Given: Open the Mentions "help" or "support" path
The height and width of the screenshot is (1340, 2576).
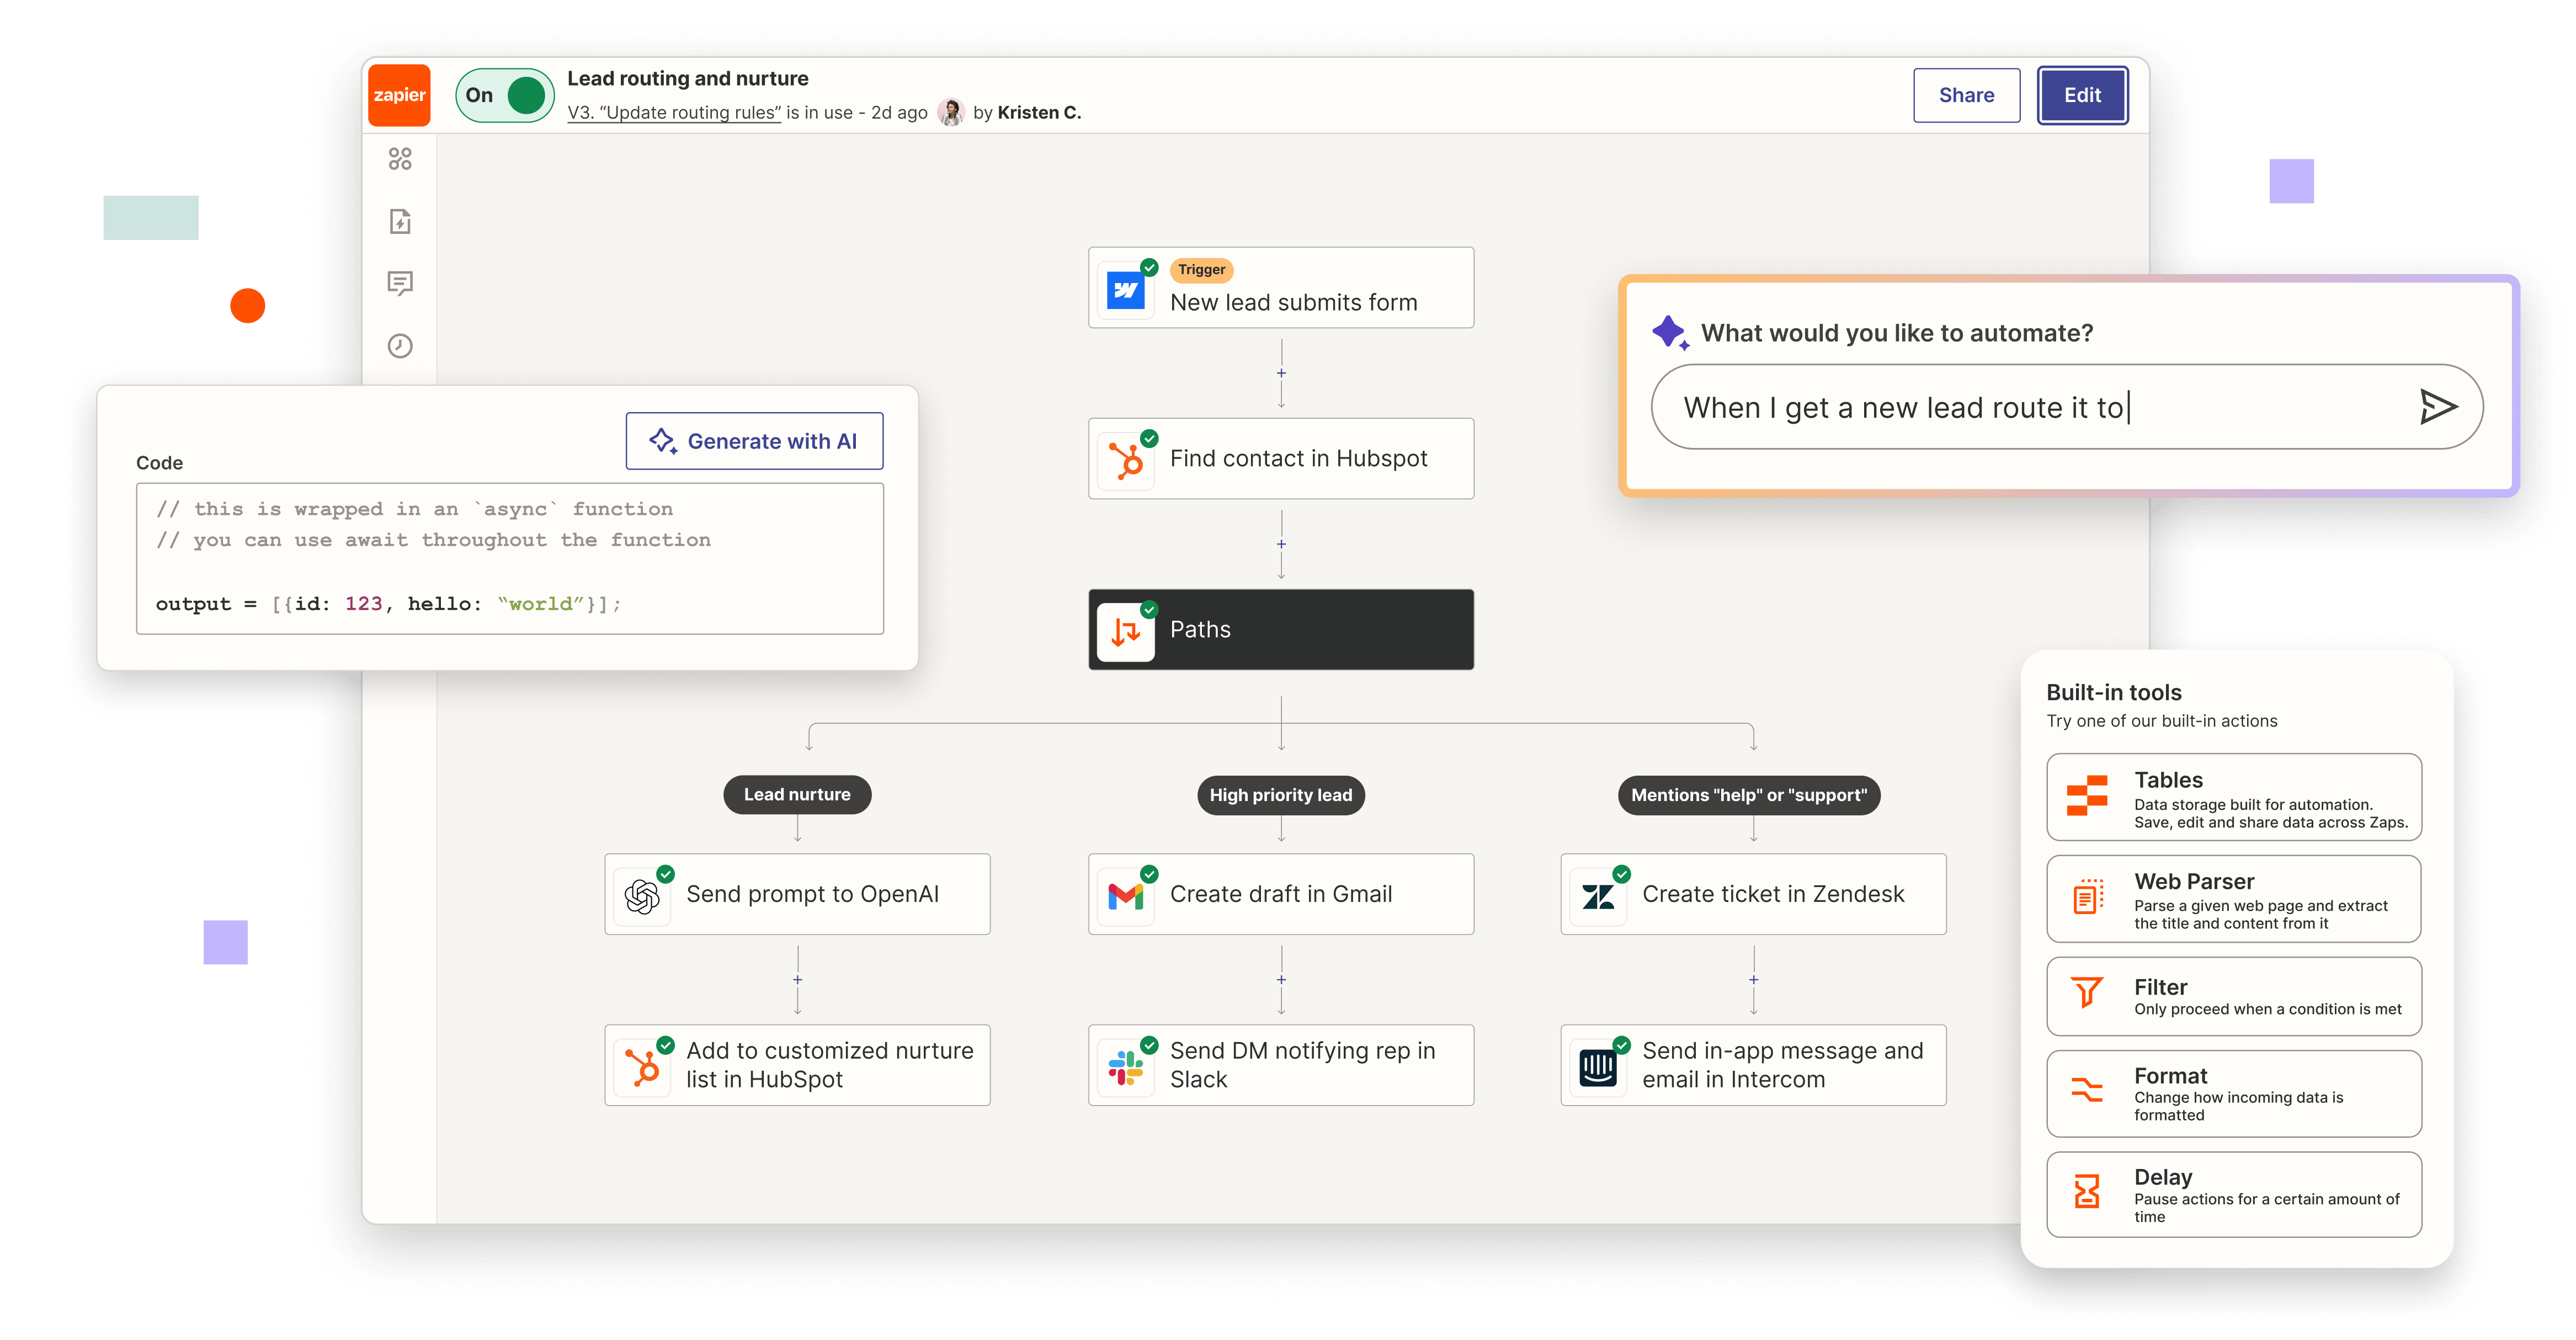Looking at the screenshot, I should pyautogui.click(x=1749, y=796).
